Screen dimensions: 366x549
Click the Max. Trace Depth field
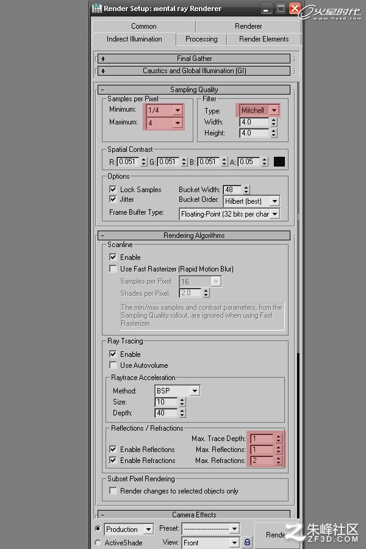[262, 439]
